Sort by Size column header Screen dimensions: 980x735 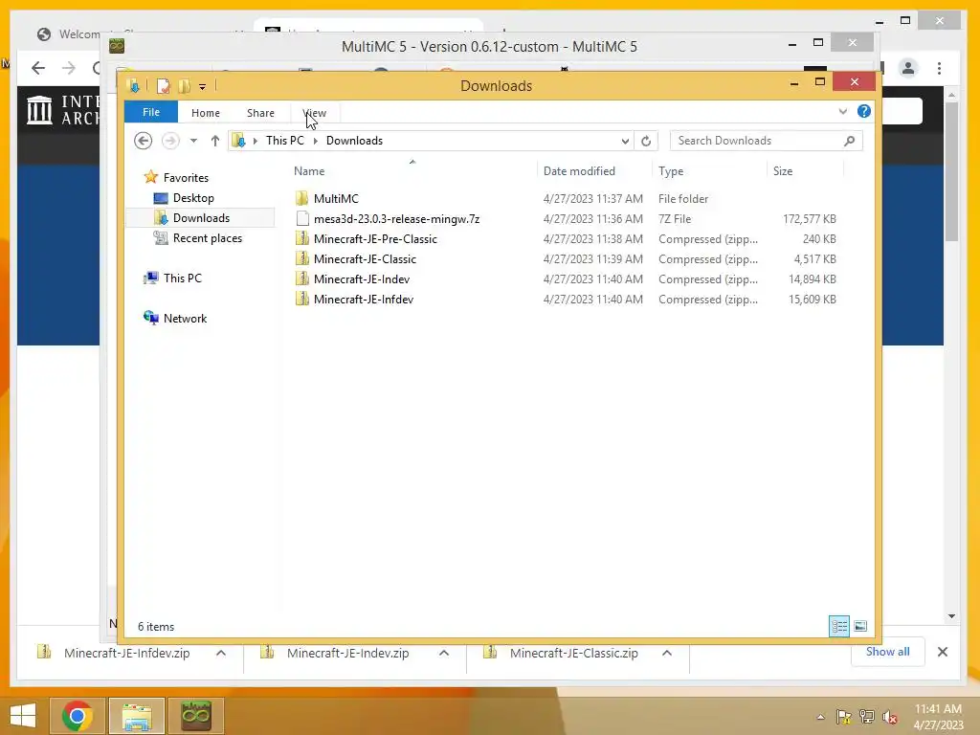point(783,171)
